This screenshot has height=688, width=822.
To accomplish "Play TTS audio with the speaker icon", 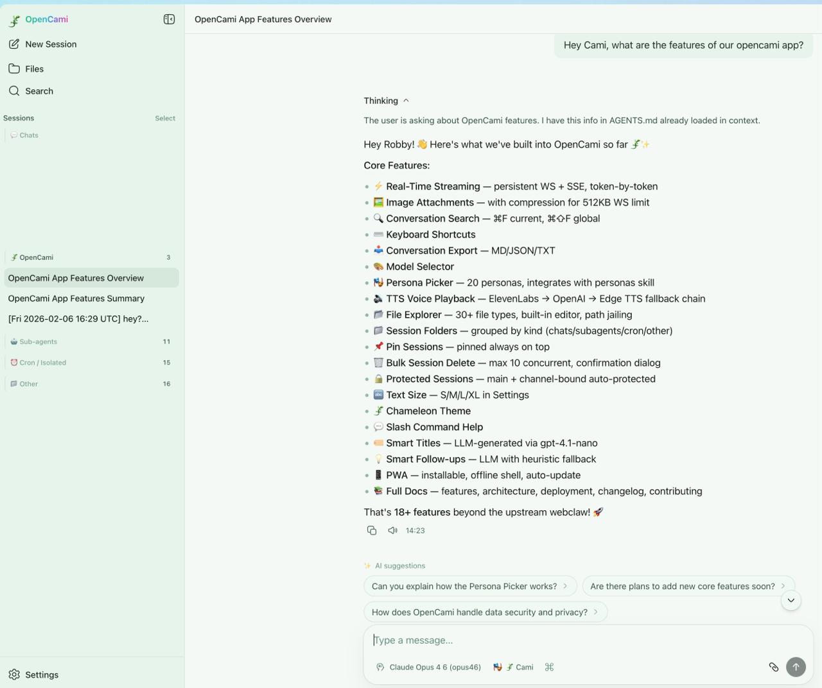I will [392, 530].
